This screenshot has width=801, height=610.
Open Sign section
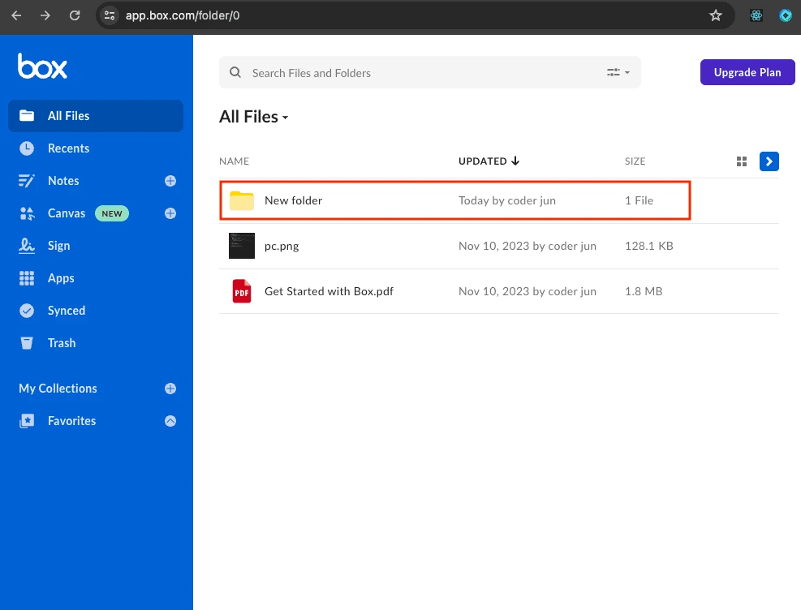coord(58,246)
